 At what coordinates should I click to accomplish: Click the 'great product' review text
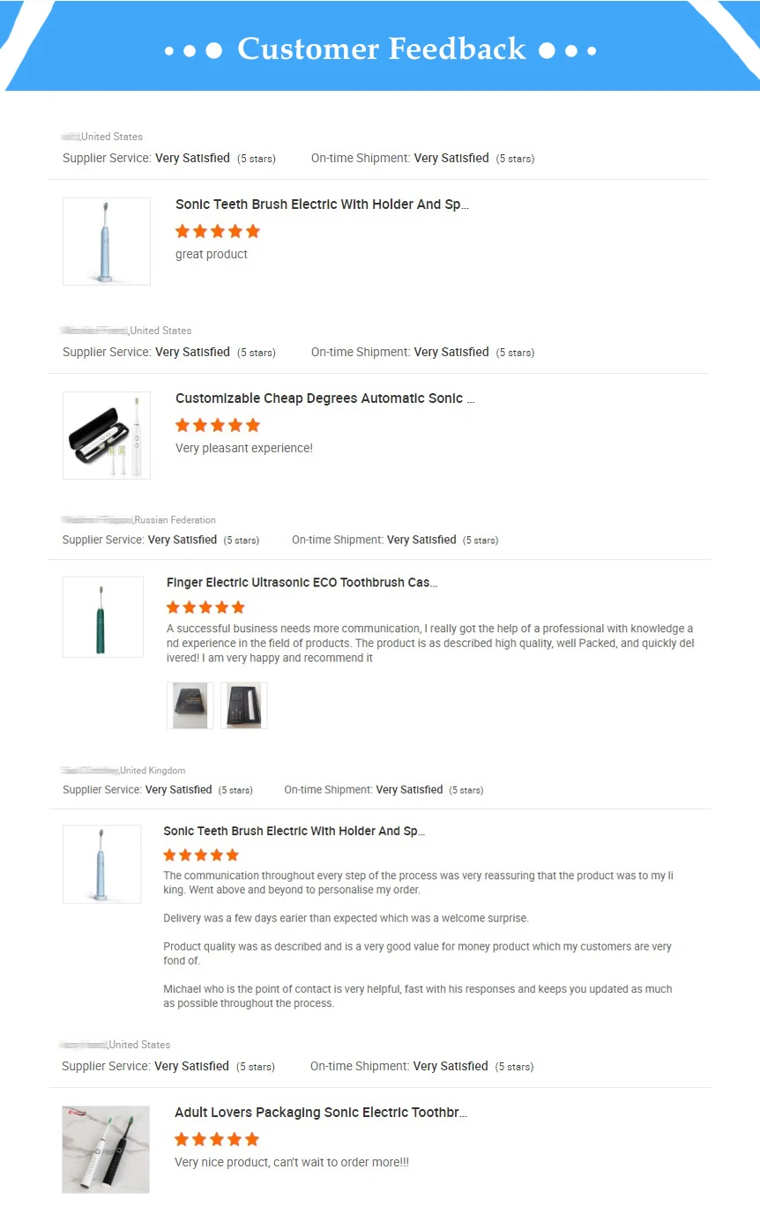pos(212,255)
